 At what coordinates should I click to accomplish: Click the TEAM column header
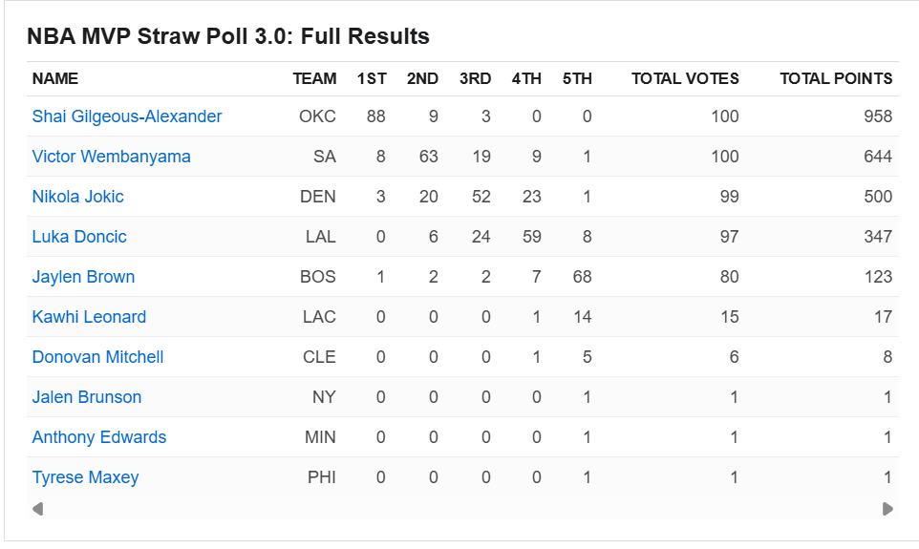coord(314,79)
